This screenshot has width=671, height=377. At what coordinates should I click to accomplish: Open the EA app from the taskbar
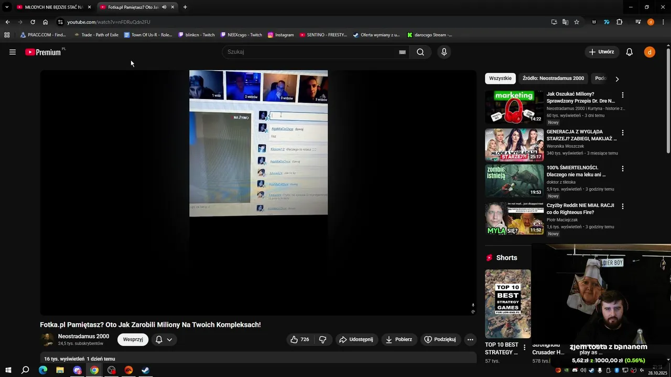point(128,370)
